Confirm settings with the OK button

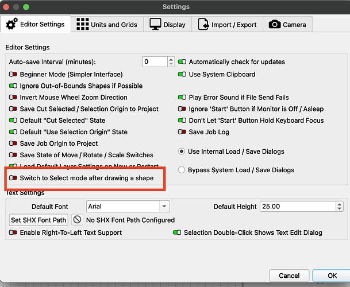[332, 276]
